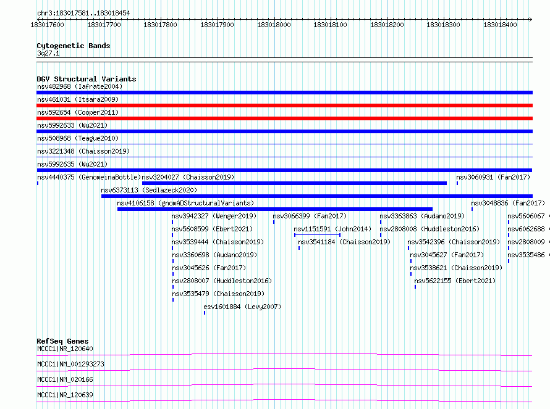Open the MCCC1|NR_120639 transcript label
The width and height of the screenshot is (550, 409).
pyautogui.click(x=66, y=395)
